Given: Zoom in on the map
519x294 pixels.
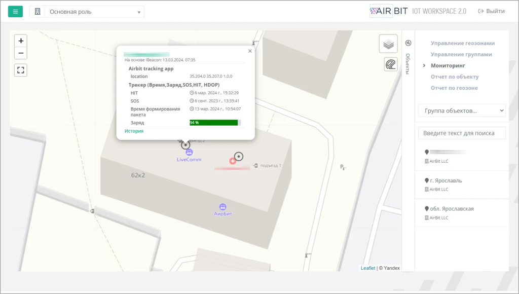Looking at the screenshot, I should pos(21,41).
